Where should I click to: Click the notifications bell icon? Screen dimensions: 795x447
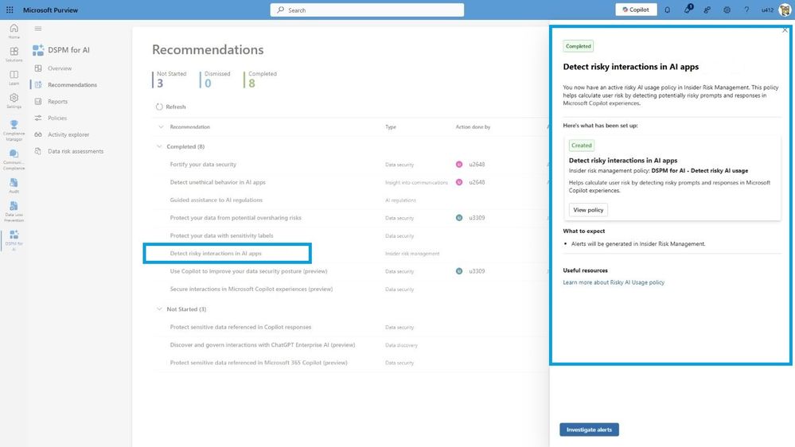pos(667,10)
